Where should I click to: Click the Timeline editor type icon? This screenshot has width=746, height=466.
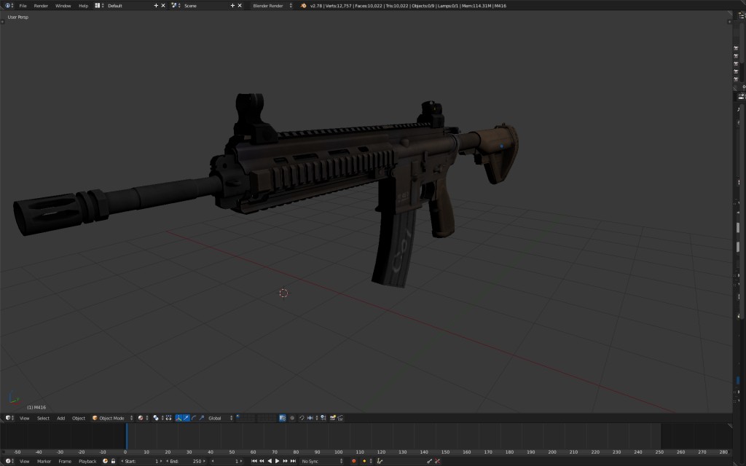coord(9,459)
